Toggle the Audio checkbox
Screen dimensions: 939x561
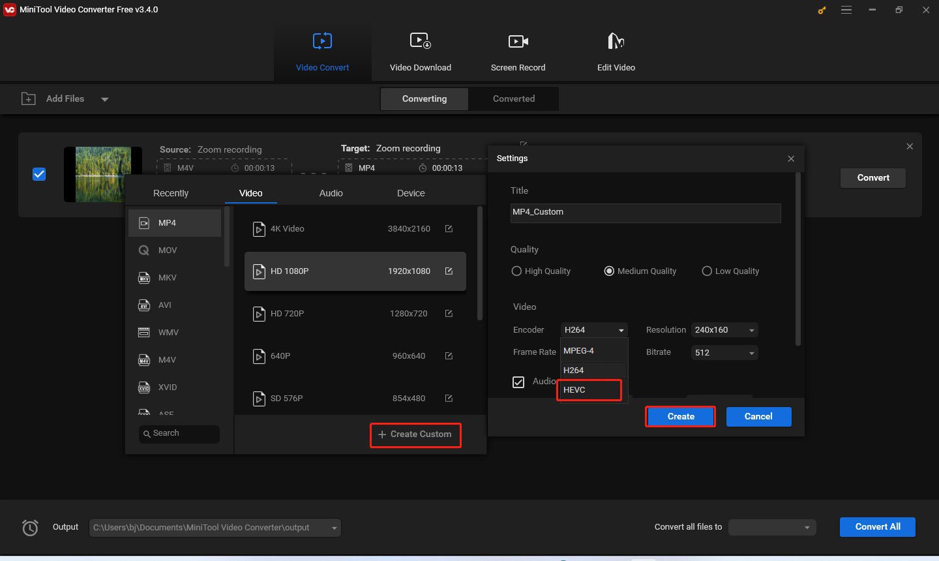pos(518,382)
